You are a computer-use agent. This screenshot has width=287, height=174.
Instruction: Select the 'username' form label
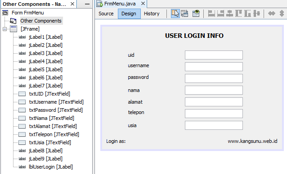(x=139, y=65)
